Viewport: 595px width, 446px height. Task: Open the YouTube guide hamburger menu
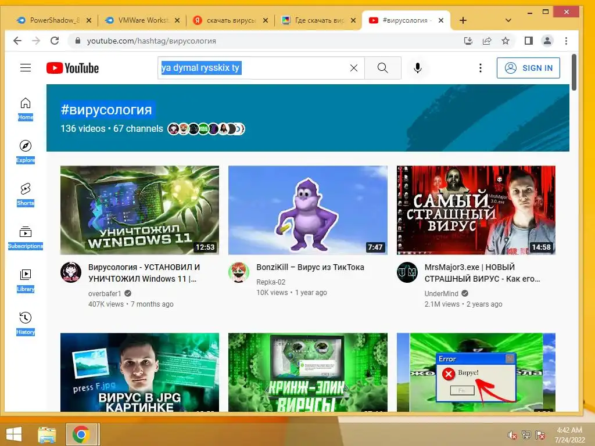(x=26, y=68)
